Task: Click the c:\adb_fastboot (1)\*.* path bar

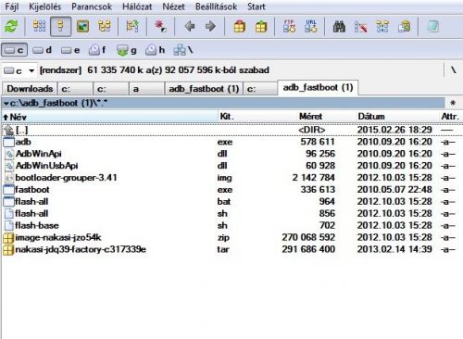Action: tap(223, 103)
